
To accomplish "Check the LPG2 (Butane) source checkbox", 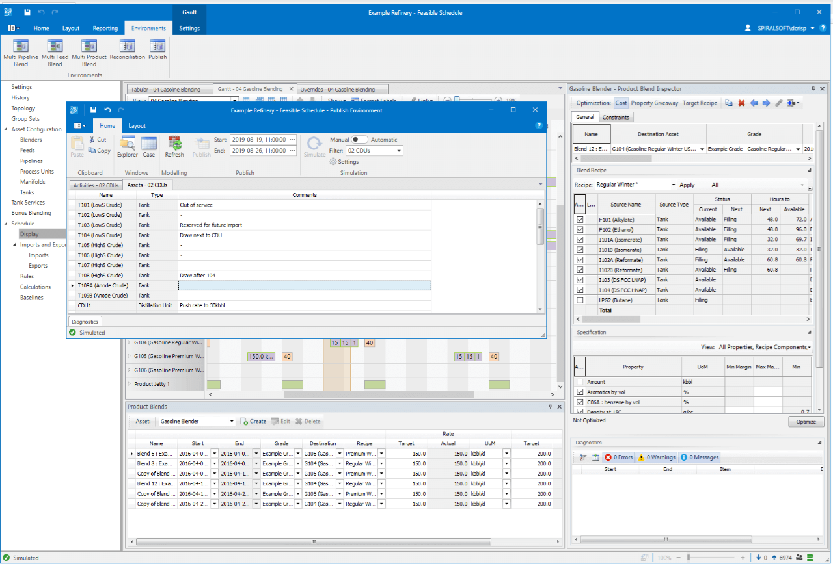I will pyautogui.click(x=580, y=300).
